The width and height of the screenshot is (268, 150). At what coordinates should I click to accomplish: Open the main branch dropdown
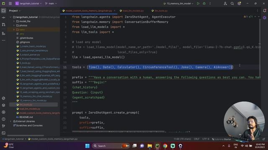click(51, 3)
